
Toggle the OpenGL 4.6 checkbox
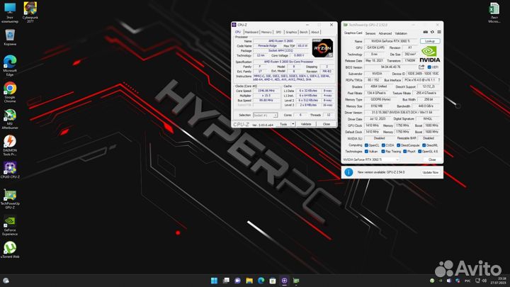[x=419, y=152]
